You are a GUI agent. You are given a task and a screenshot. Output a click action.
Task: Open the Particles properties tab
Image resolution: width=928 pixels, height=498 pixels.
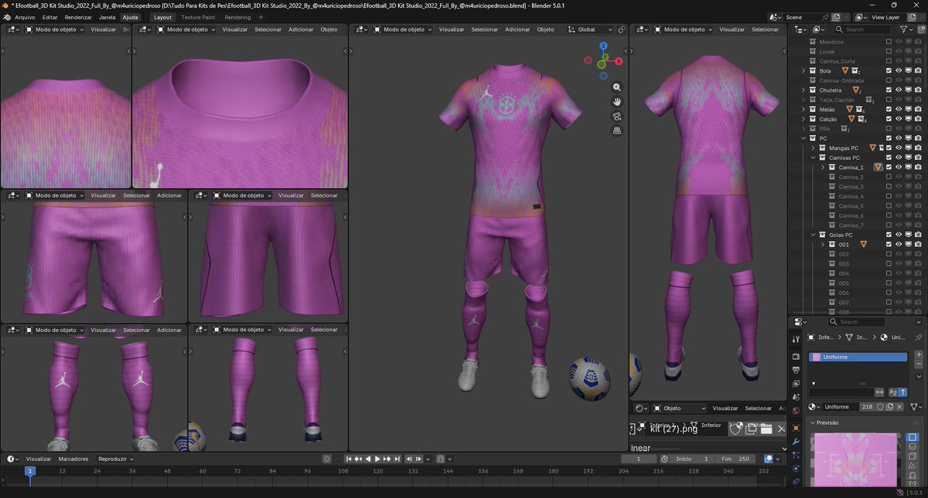(x=796, y=455)
